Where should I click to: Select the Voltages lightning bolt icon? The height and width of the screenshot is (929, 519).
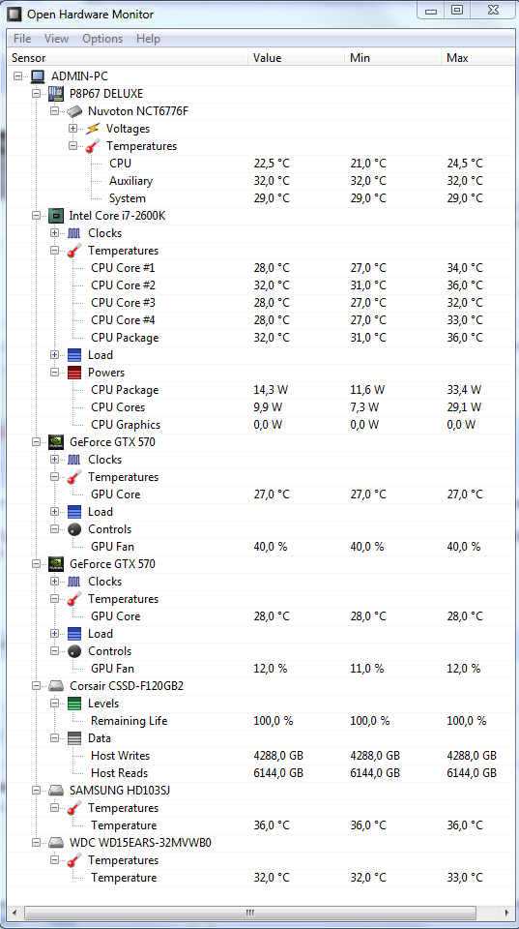tap(93, 129)
